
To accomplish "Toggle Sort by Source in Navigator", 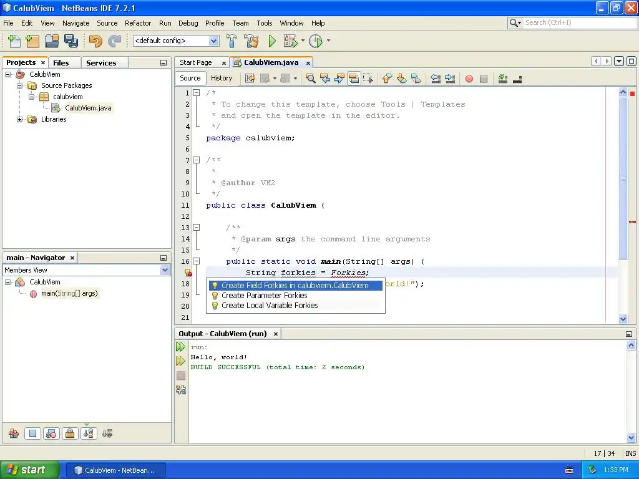I will (x=107, y=433).
